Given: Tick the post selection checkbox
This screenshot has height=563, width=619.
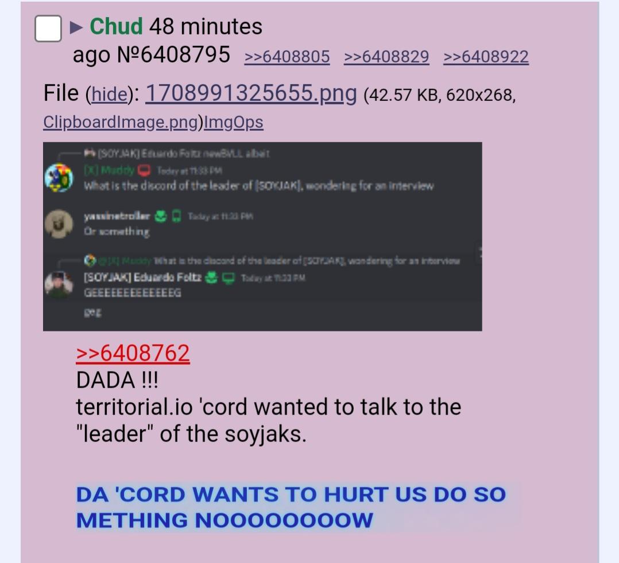Looking at the screenshot, I should coord(48,29).
